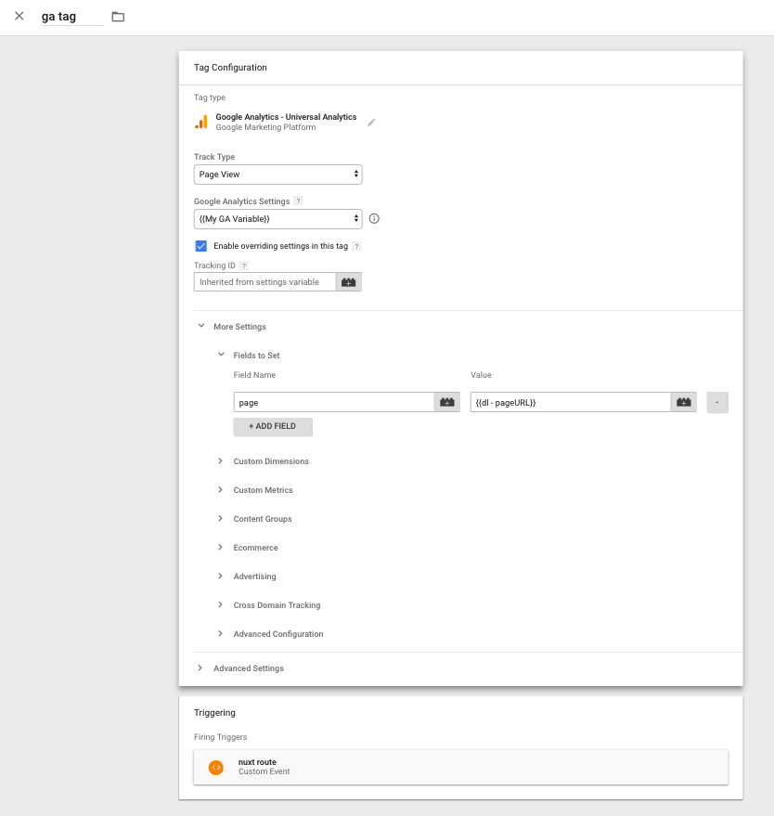Viewport: 774px width, 816px height.
Task: Collapse the More Settings section
Action: [x=201, y=327]
